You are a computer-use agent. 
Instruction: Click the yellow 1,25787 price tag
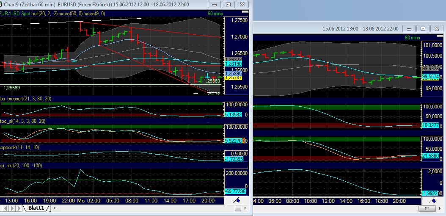point(233,78)
